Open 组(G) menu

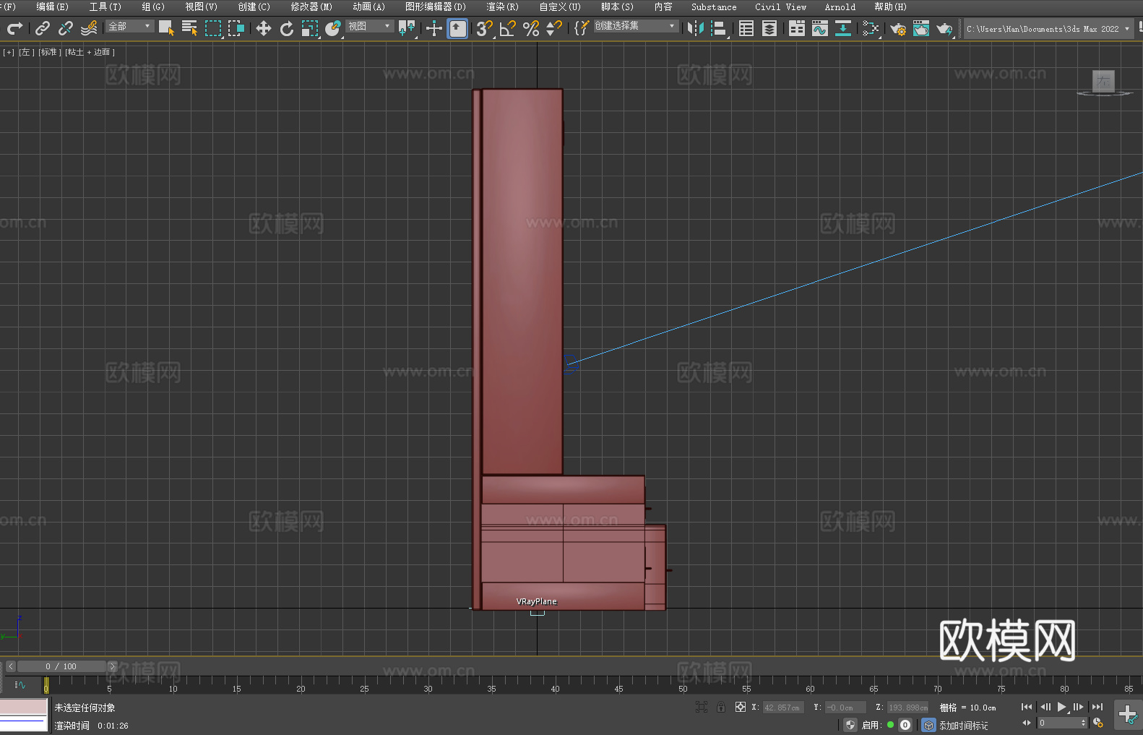click(153, 7)
